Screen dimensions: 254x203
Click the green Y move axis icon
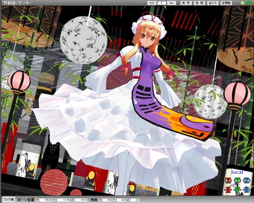pos(237,190)
